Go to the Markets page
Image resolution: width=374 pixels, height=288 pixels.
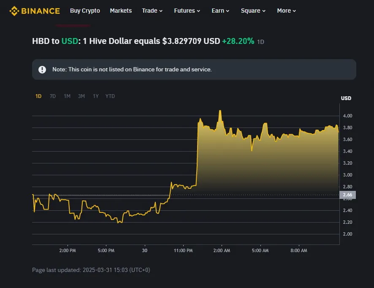coord(121,11)
